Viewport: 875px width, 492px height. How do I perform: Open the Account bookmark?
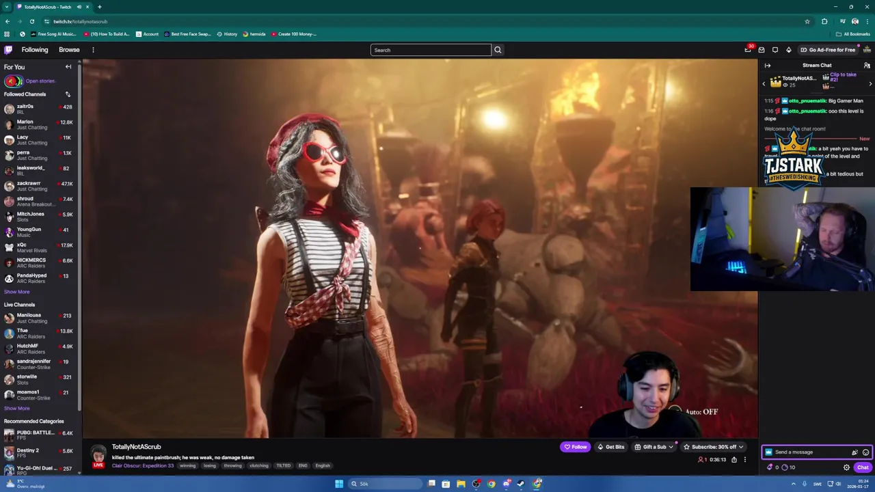[x=147, y=34]
